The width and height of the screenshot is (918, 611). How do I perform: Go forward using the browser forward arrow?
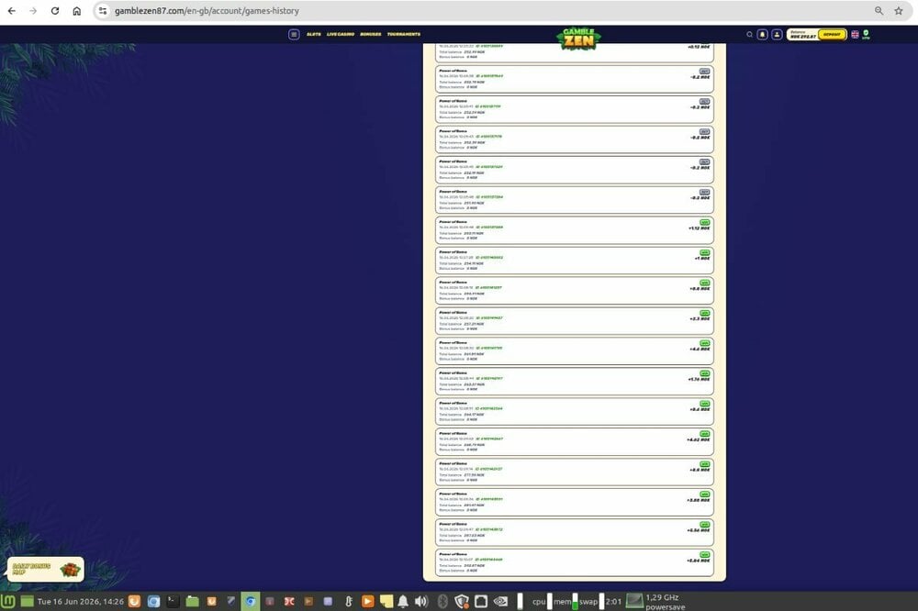point(33,10)
